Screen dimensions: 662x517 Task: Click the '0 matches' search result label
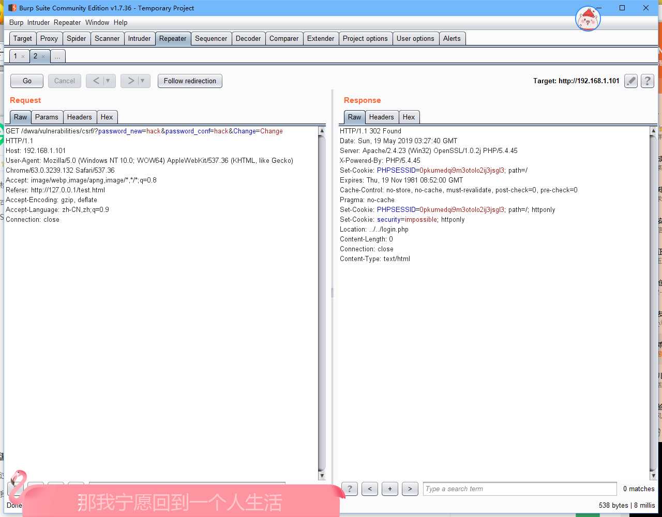(x=639, y=489)
